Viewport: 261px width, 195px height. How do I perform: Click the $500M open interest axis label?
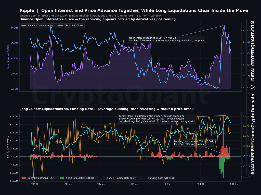[14, 43]
